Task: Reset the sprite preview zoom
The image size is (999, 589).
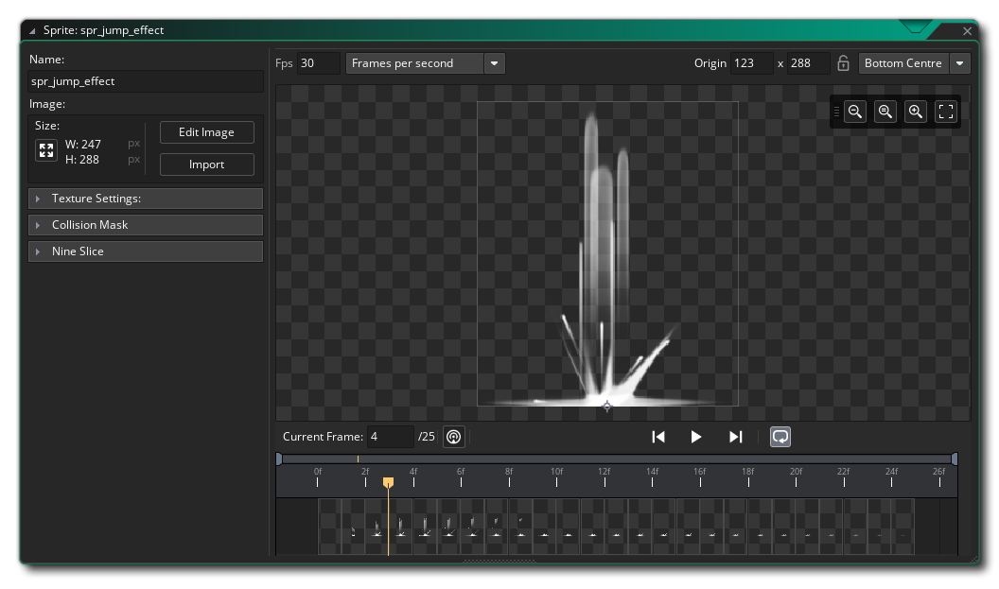Action: pos(885,112)
